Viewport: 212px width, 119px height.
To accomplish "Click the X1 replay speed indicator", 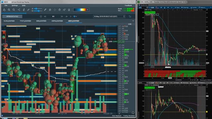I will point(53,17).
